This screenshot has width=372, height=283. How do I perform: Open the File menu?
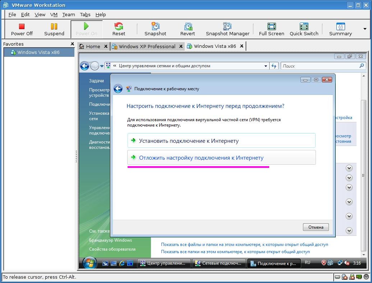[12, 14]
